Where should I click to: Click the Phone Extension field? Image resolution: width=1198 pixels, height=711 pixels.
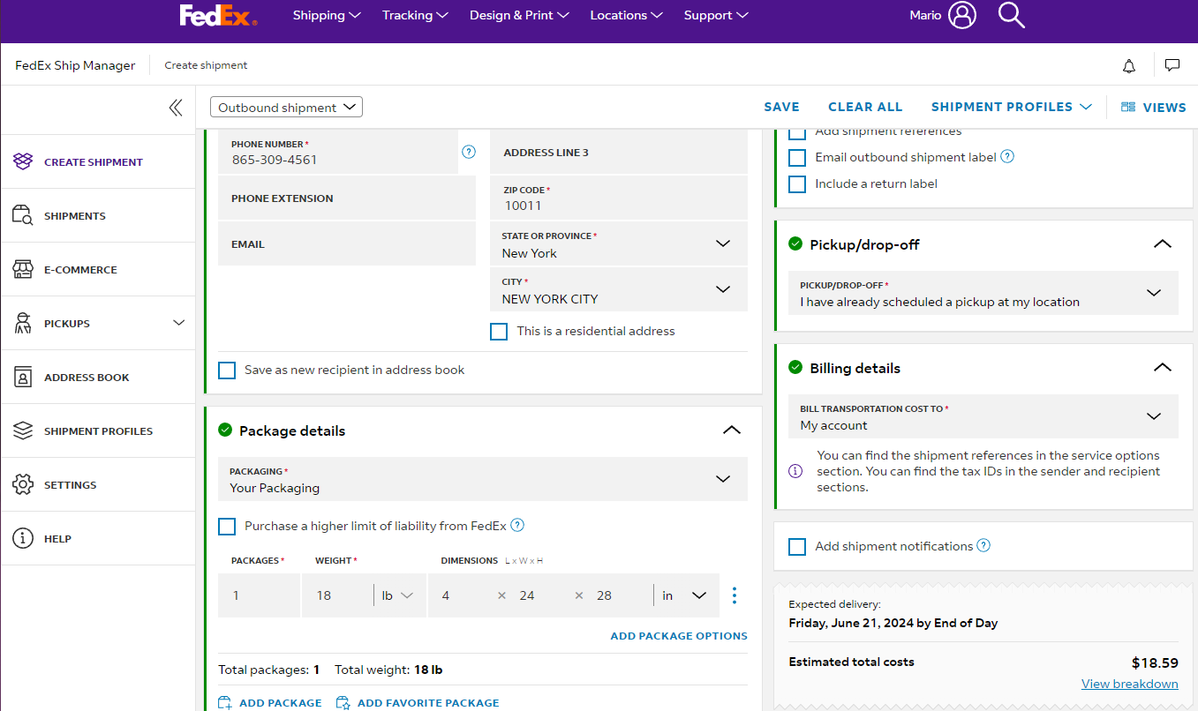pos(347,198)
